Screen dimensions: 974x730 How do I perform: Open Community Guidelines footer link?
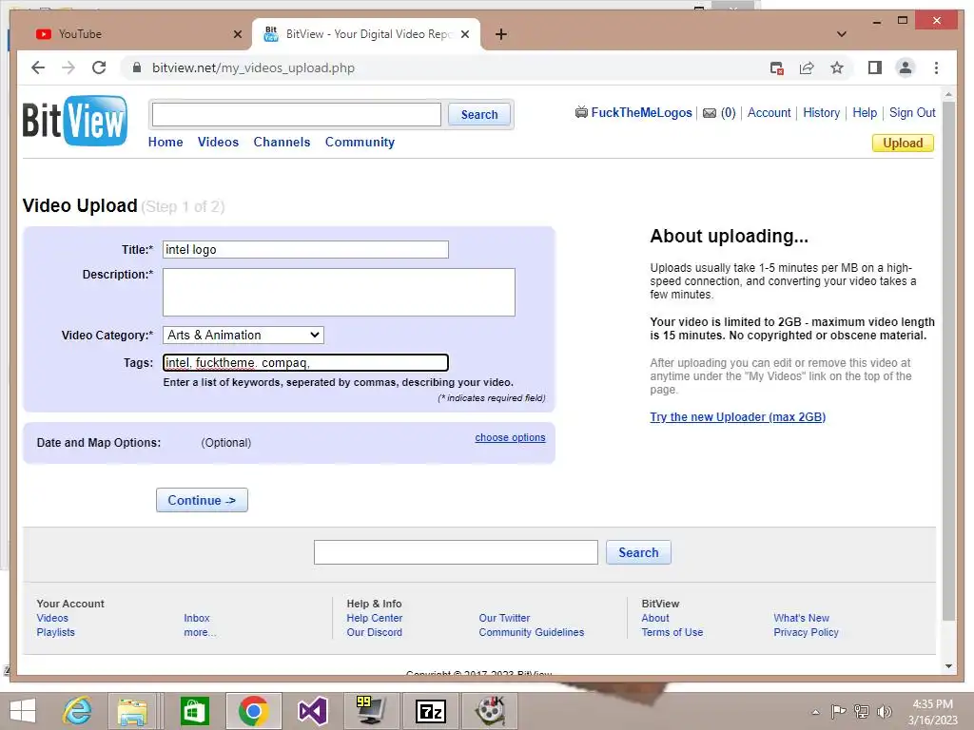point(531,632)
